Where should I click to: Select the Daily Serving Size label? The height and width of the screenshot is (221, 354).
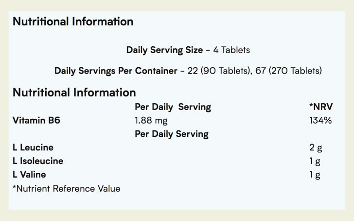(164, 50)
